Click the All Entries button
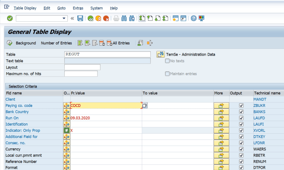 click(118, 43)
